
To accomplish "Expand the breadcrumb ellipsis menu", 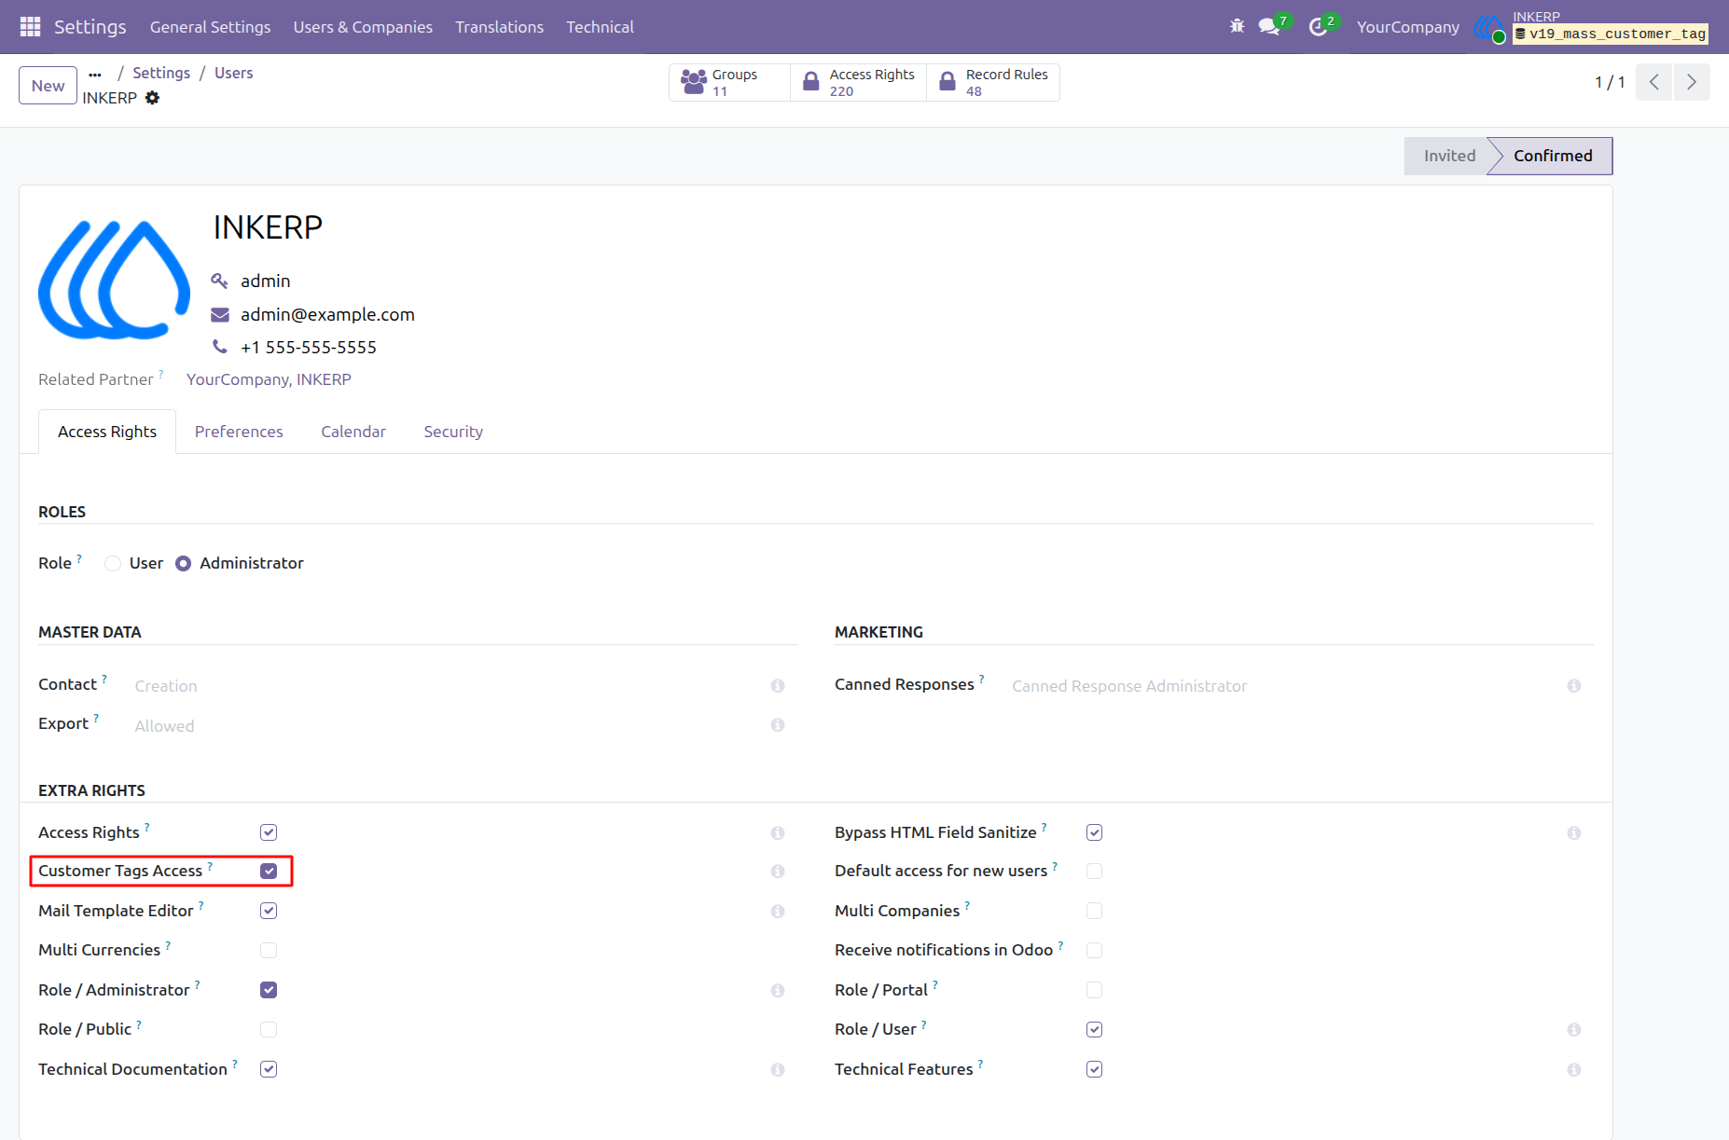I will coord(95,74).
